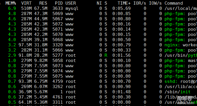Click the TIME+ column header
Image resolution: width=197 pixels, height=106 pixels.
124,3
